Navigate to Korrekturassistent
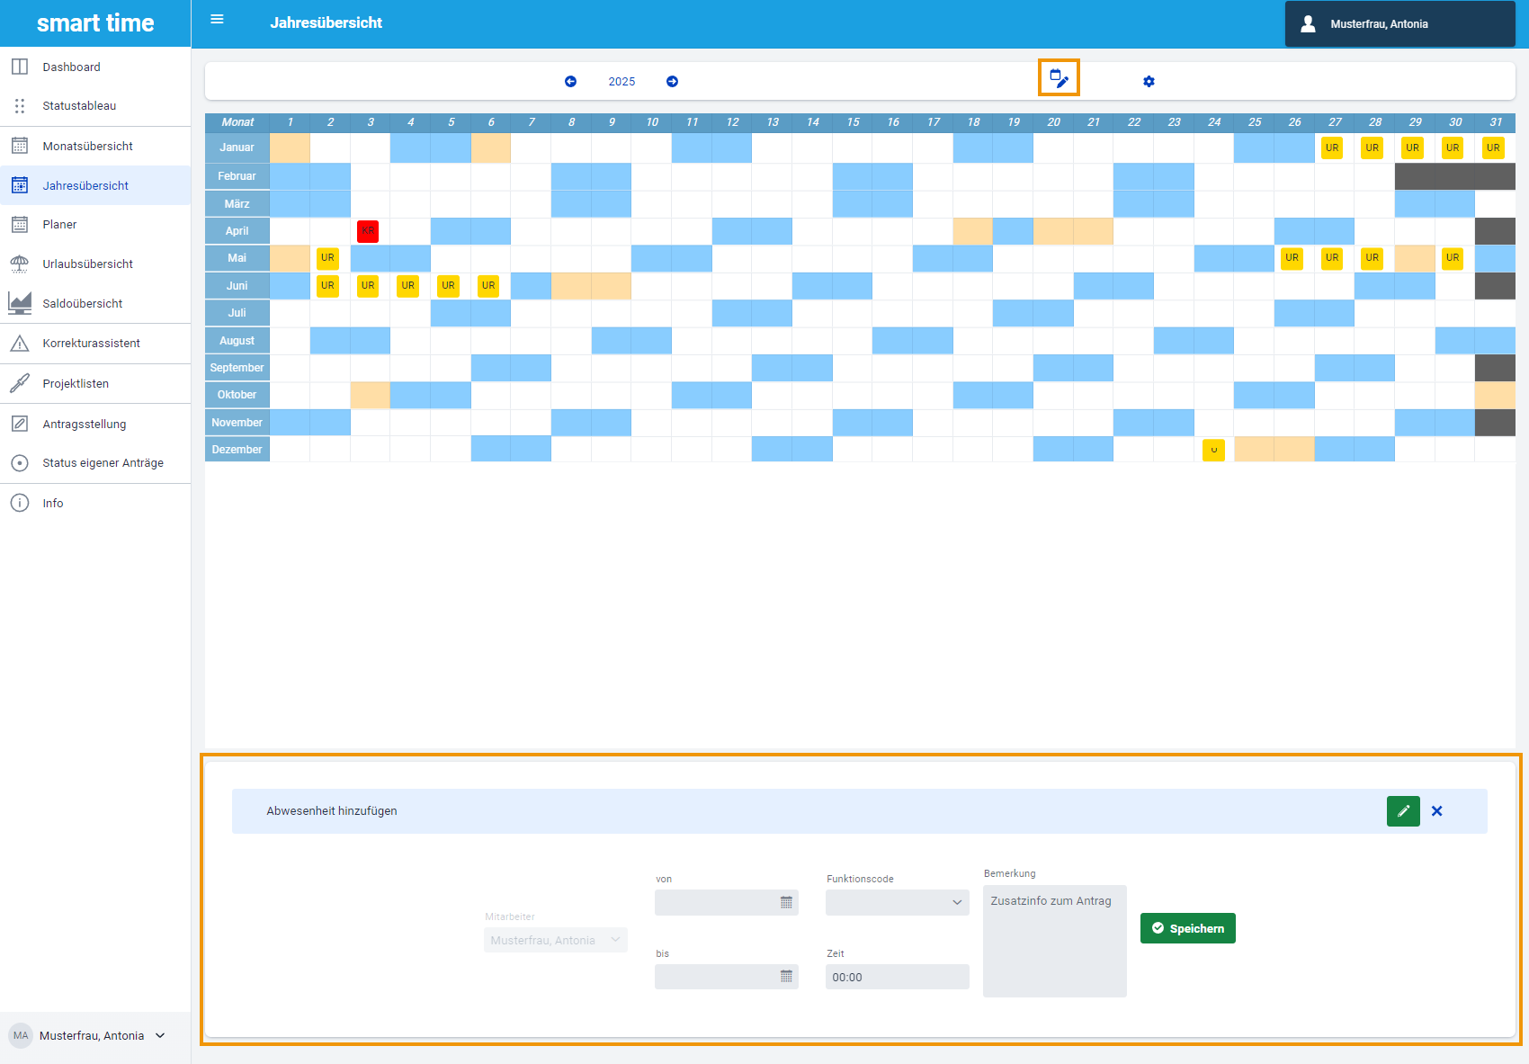 click(91, 344)
